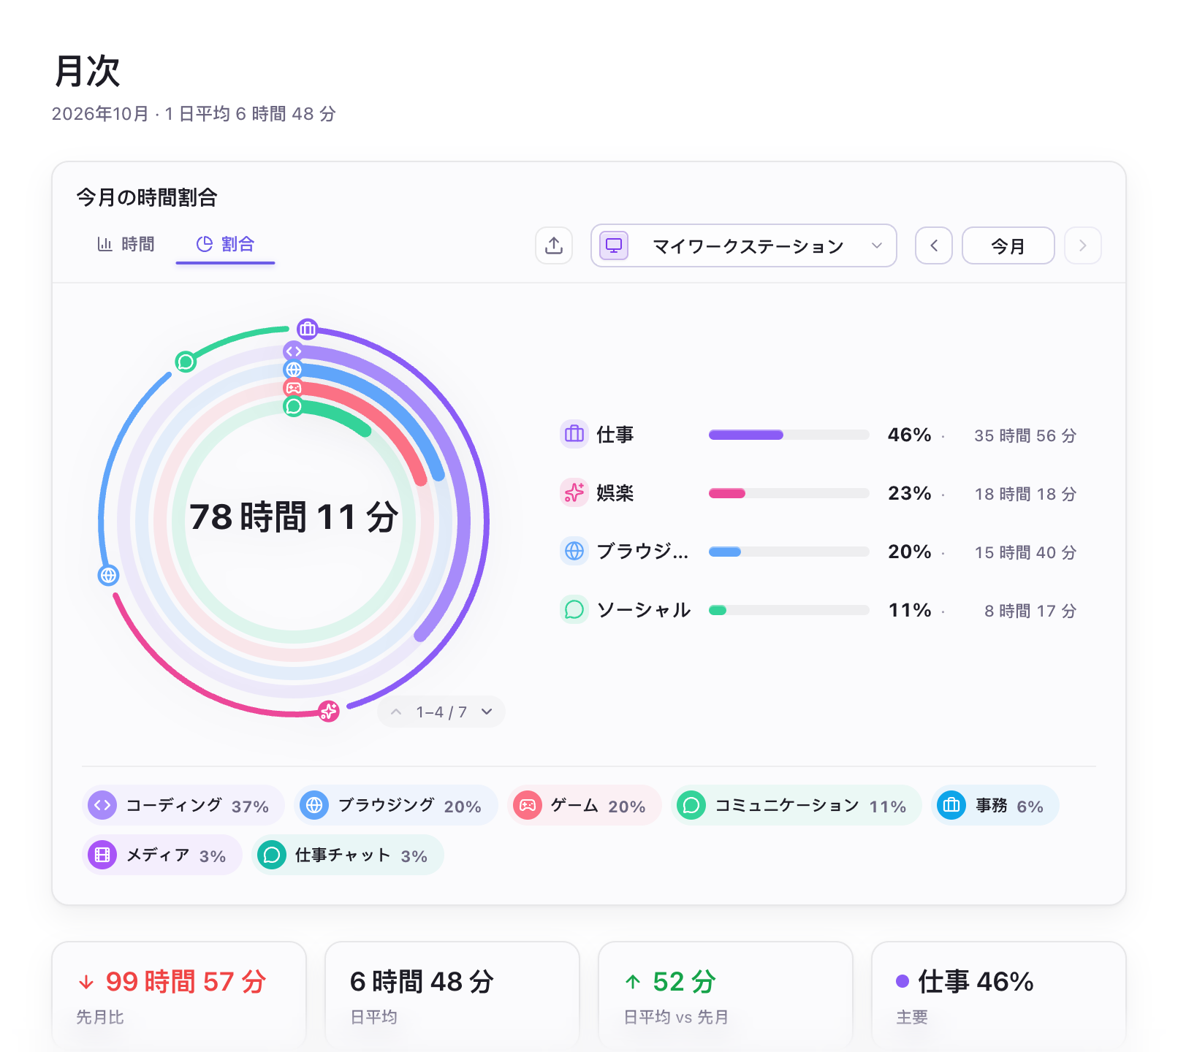
Task: Click the monitor icon in device selector
Action: click(x=614, y=245)
